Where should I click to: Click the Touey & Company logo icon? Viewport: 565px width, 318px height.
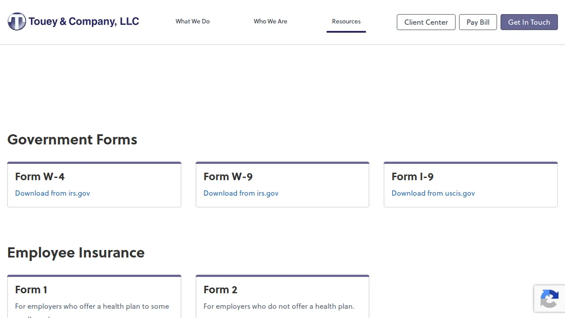point(17,21)
